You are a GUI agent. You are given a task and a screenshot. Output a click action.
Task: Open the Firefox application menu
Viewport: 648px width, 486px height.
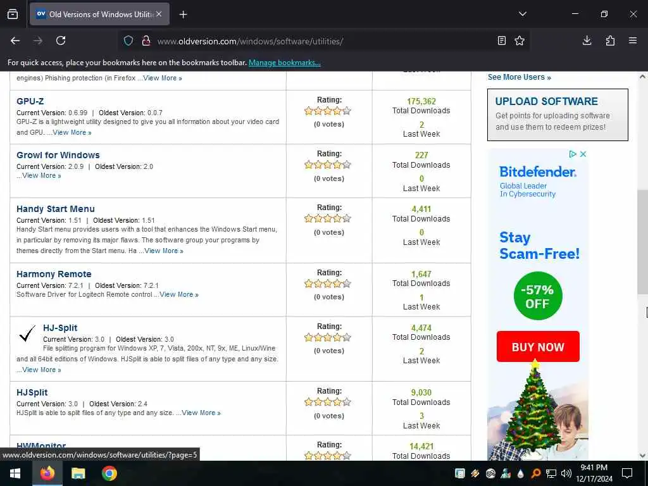tap(633, 40)
